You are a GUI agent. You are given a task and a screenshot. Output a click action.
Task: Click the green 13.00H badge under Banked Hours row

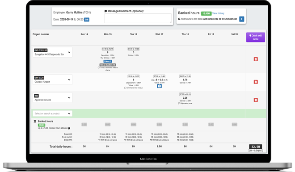(42, 125)
